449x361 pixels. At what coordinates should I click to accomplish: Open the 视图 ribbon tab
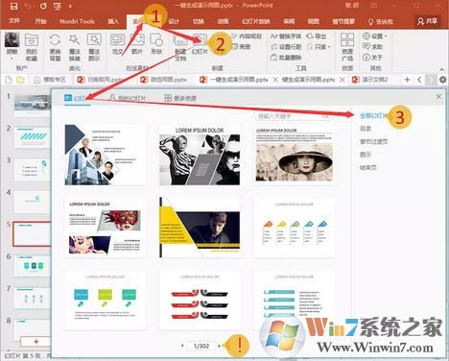coord(314,21)
